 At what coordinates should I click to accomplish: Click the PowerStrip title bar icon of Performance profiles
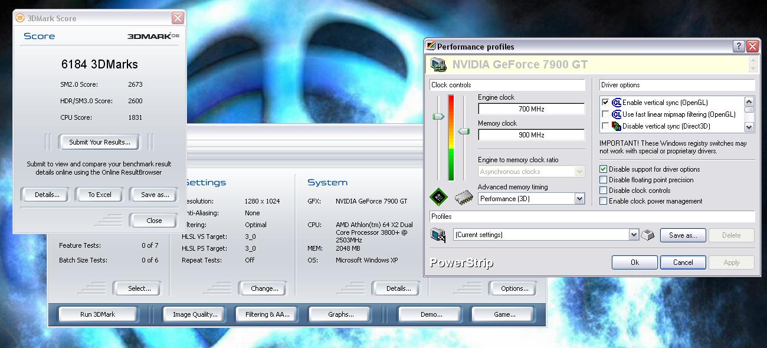coord(431,46)
